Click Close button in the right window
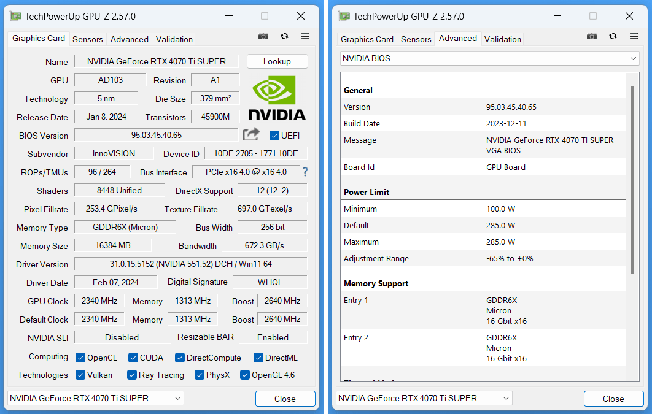 614,399
